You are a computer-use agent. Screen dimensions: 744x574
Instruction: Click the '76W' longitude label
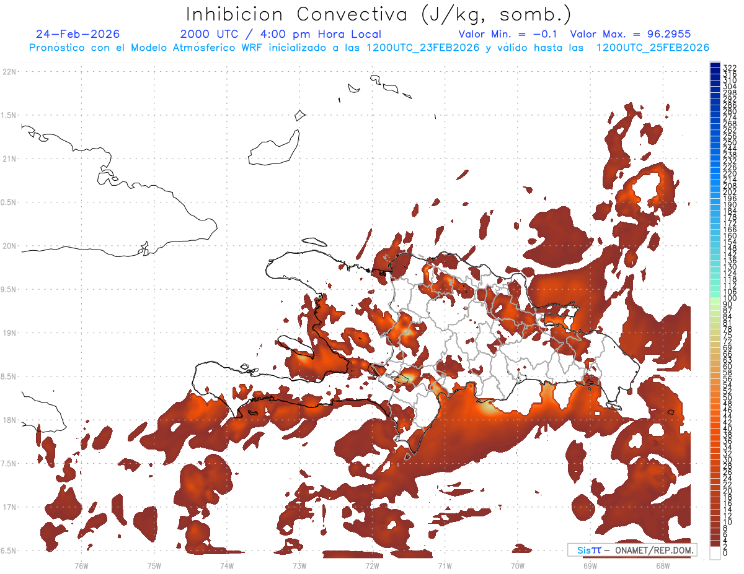pyautogui.click(x=81, y=565)
